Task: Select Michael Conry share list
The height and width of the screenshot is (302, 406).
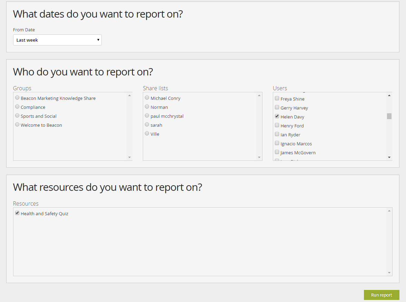Action: [147, 98]
